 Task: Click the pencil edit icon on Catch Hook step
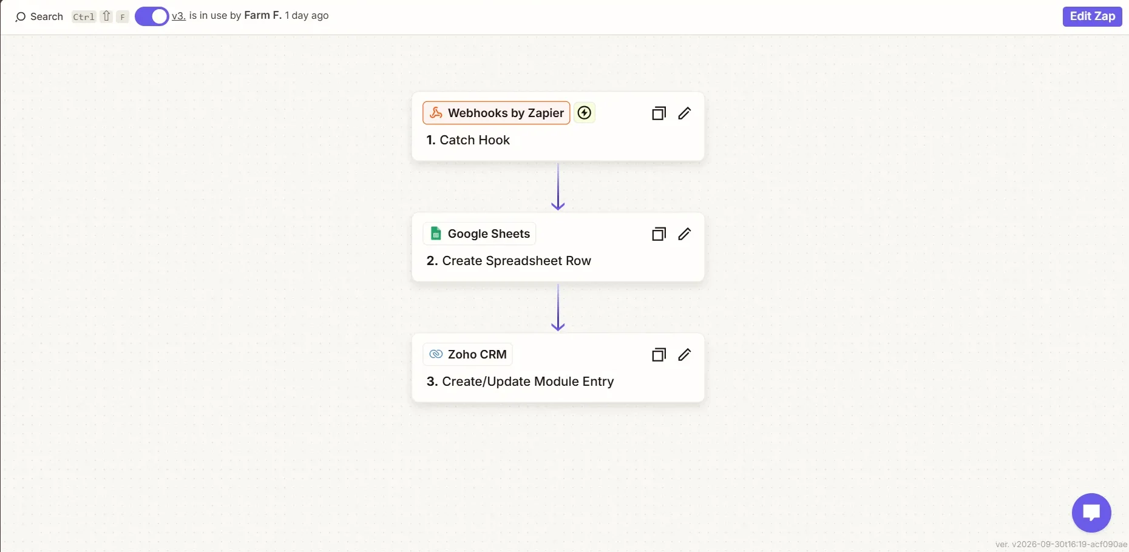click(684, 113)
